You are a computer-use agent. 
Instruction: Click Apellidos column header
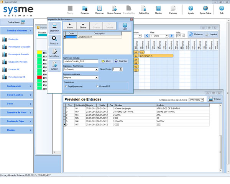[182, 105]
